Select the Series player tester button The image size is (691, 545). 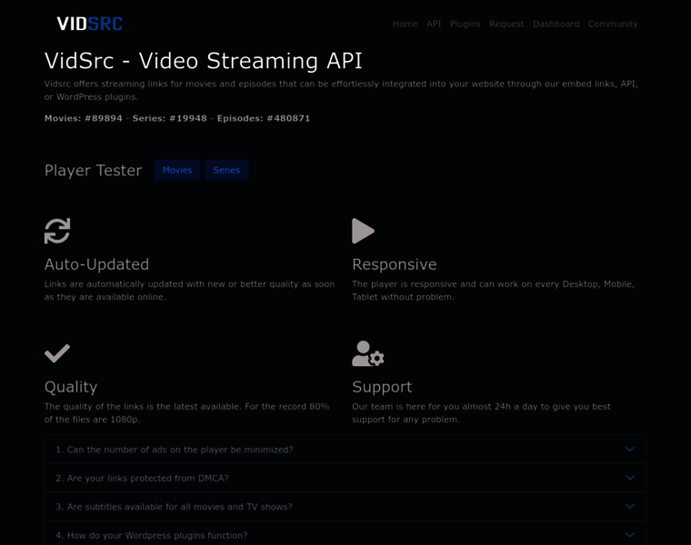pyautogui.click(x=226, y=170)
